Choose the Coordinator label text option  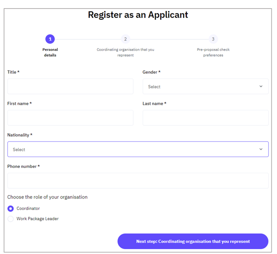pos(28,208)
